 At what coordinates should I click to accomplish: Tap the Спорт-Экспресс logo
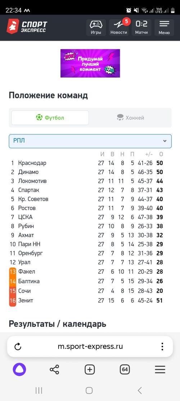(x=27, y=27)
